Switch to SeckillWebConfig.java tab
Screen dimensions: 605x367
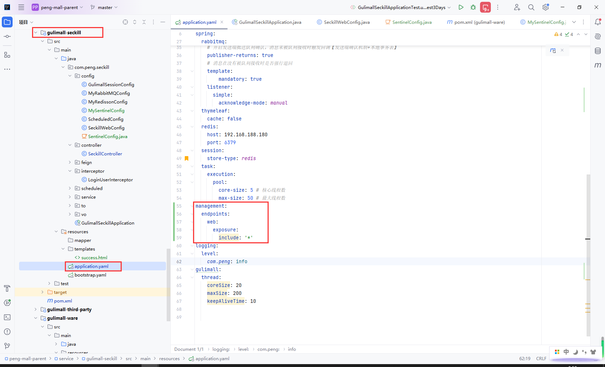tap(343, 22)
